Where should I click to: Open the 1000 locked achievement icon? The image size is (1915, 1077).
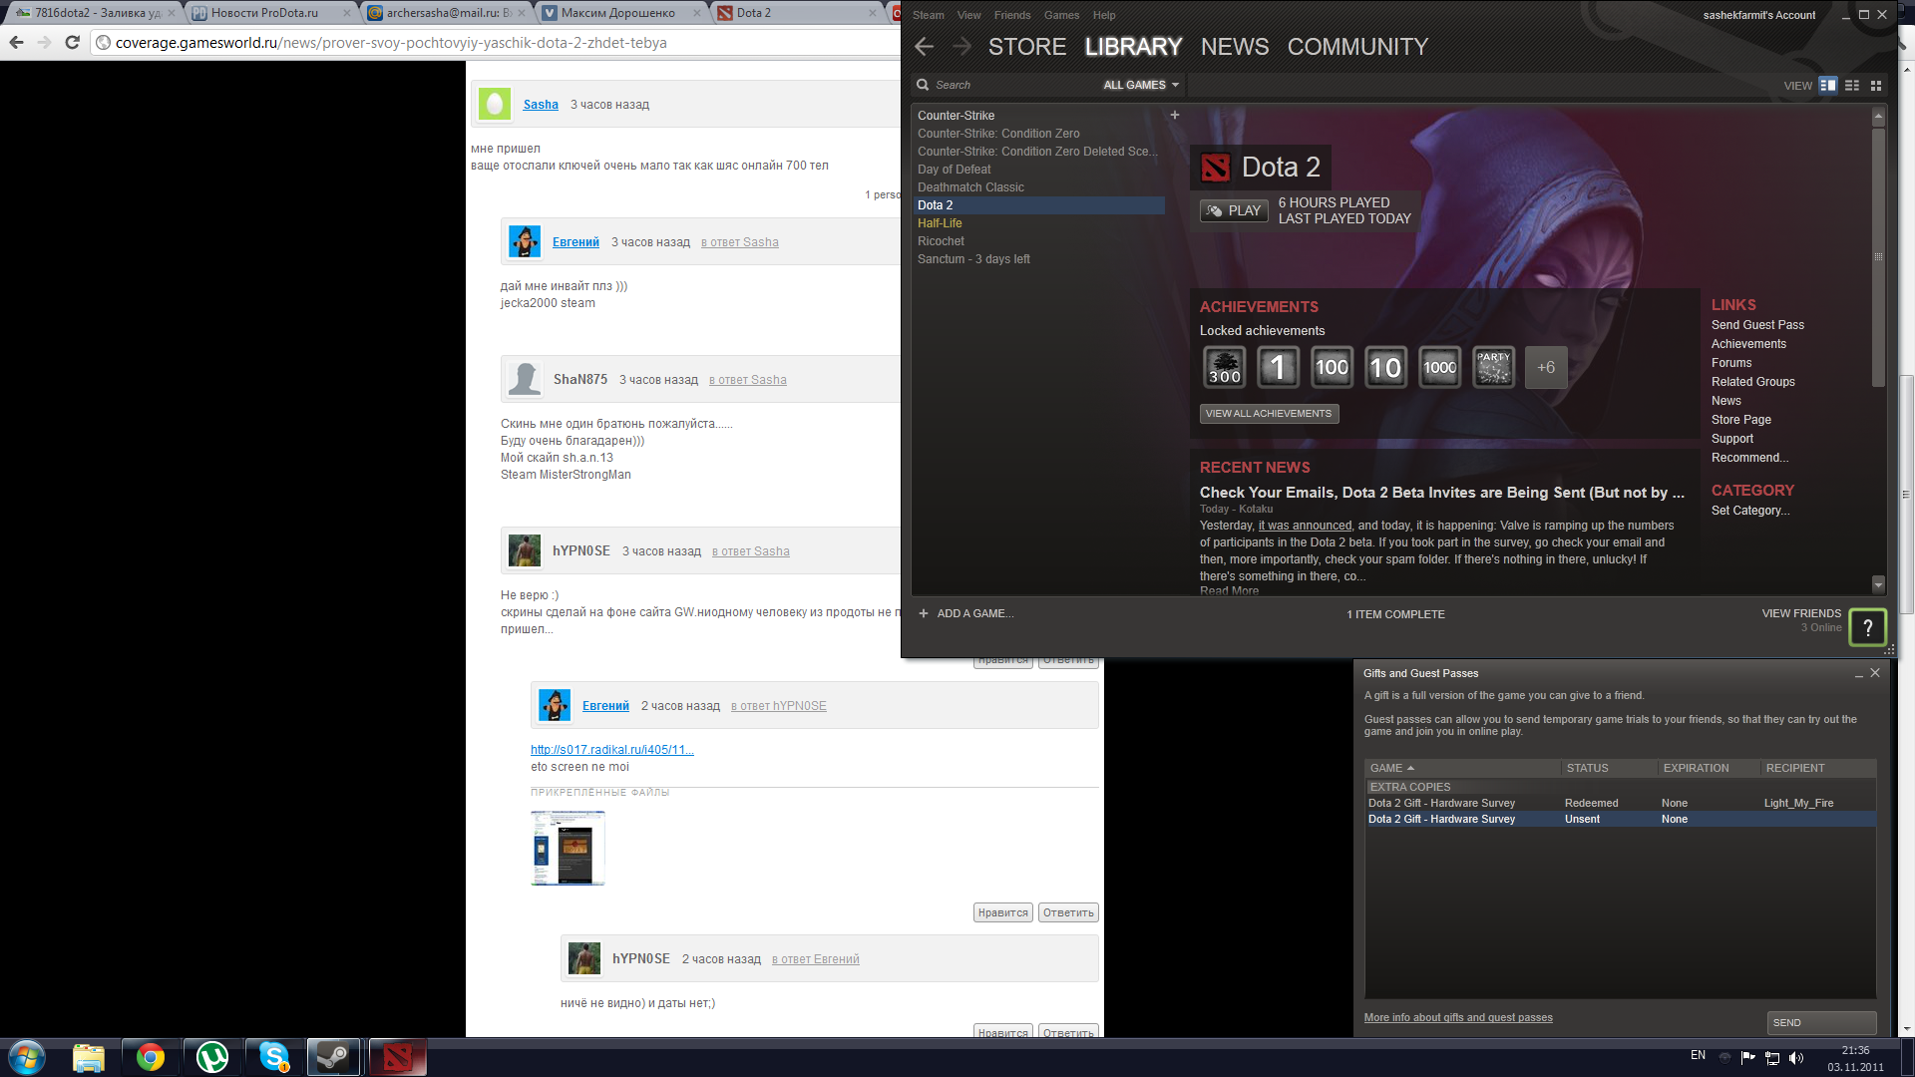coord(1439,368)
